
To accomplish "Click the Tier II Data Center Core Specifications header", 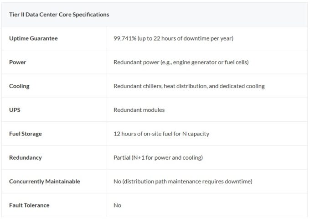I will [x=59, y=15].
